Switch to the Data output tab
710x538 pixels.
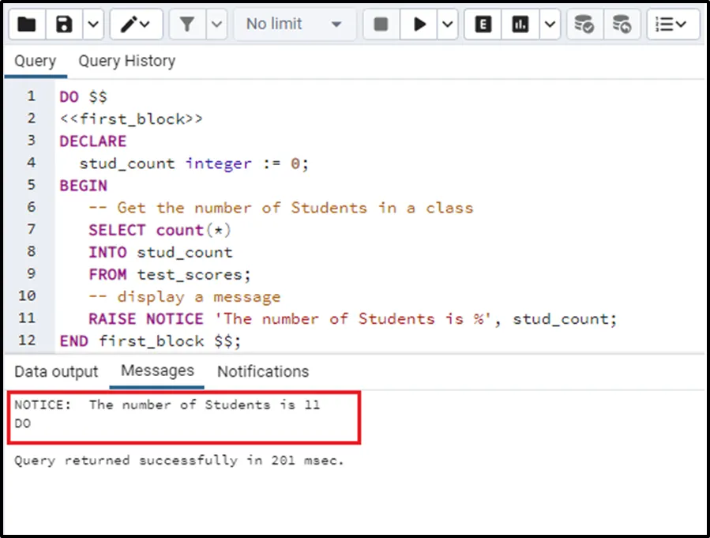click(x=56, y=371)
